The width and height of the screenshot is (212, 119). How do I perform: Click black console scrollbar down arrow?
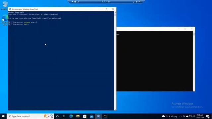pyautogui.click(x=194, y=90)
